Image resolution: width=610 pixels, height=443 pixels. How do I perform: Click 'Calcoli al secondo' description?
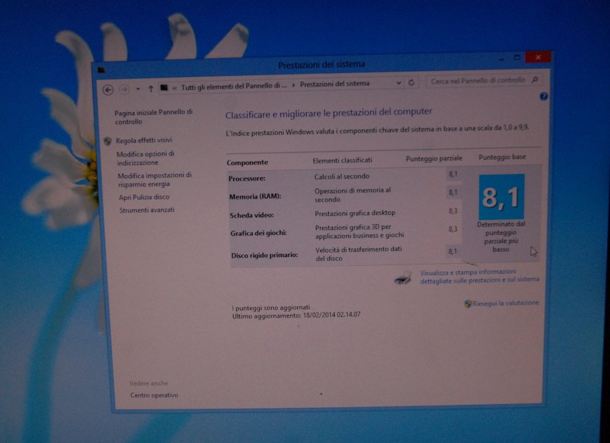click(342, 177)
